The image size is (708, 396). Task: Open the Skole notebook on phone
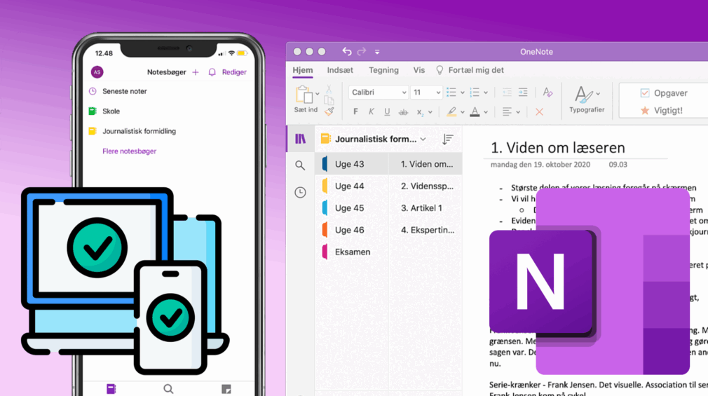pyautogui.click(x=104, y=111)
